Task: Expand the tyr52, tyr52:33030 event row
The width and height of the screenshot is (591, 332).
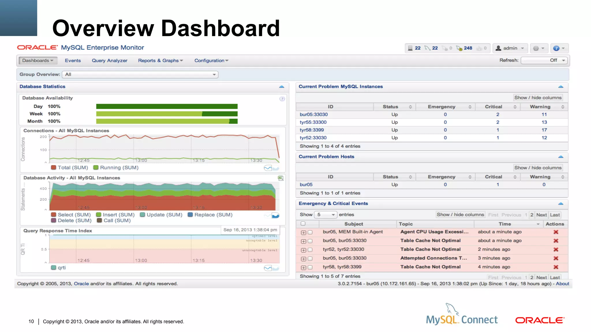Action: click(303, 250)
